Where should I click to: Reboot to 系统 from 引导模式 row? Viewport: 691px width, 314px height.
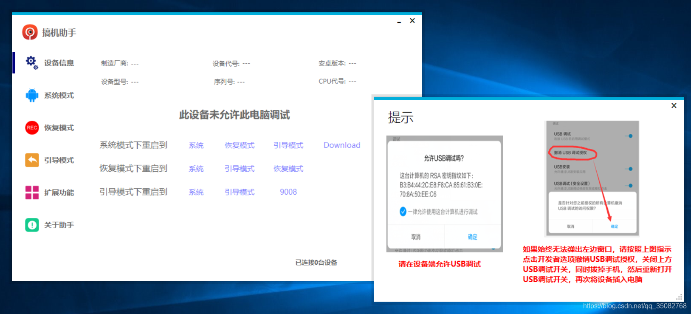pos(196,192)
